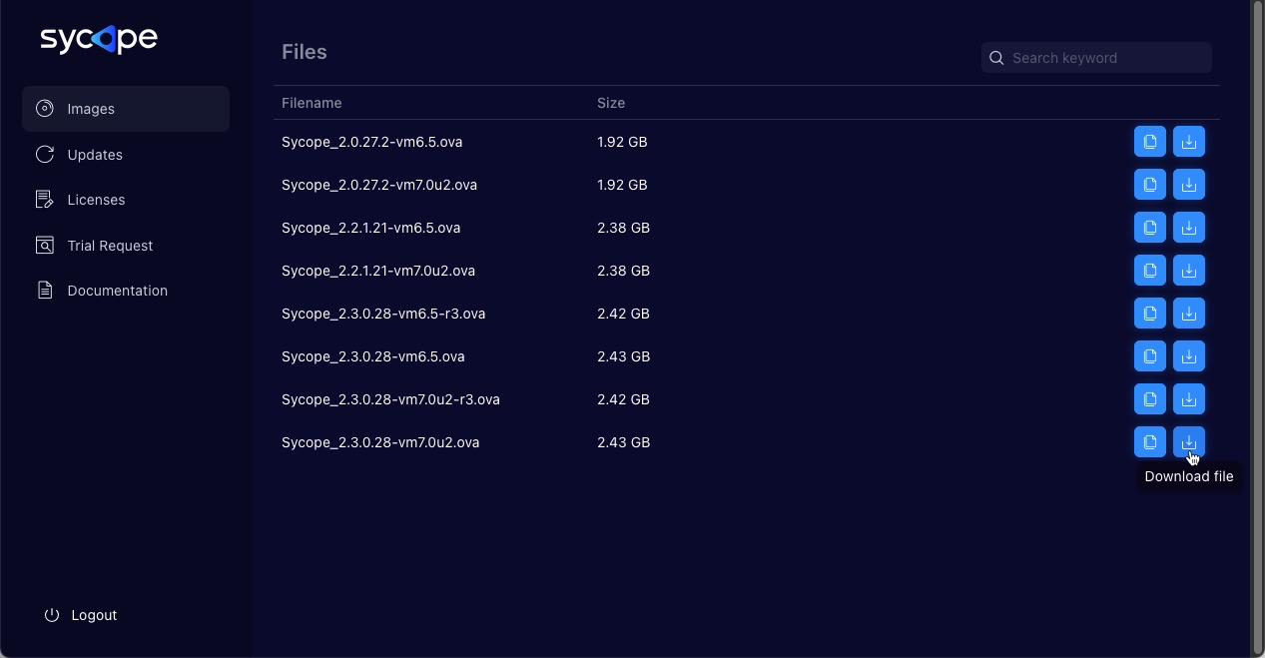Select the Sycope_2.3.0.28-vm7.0u2.ova filename

(380, 442)
